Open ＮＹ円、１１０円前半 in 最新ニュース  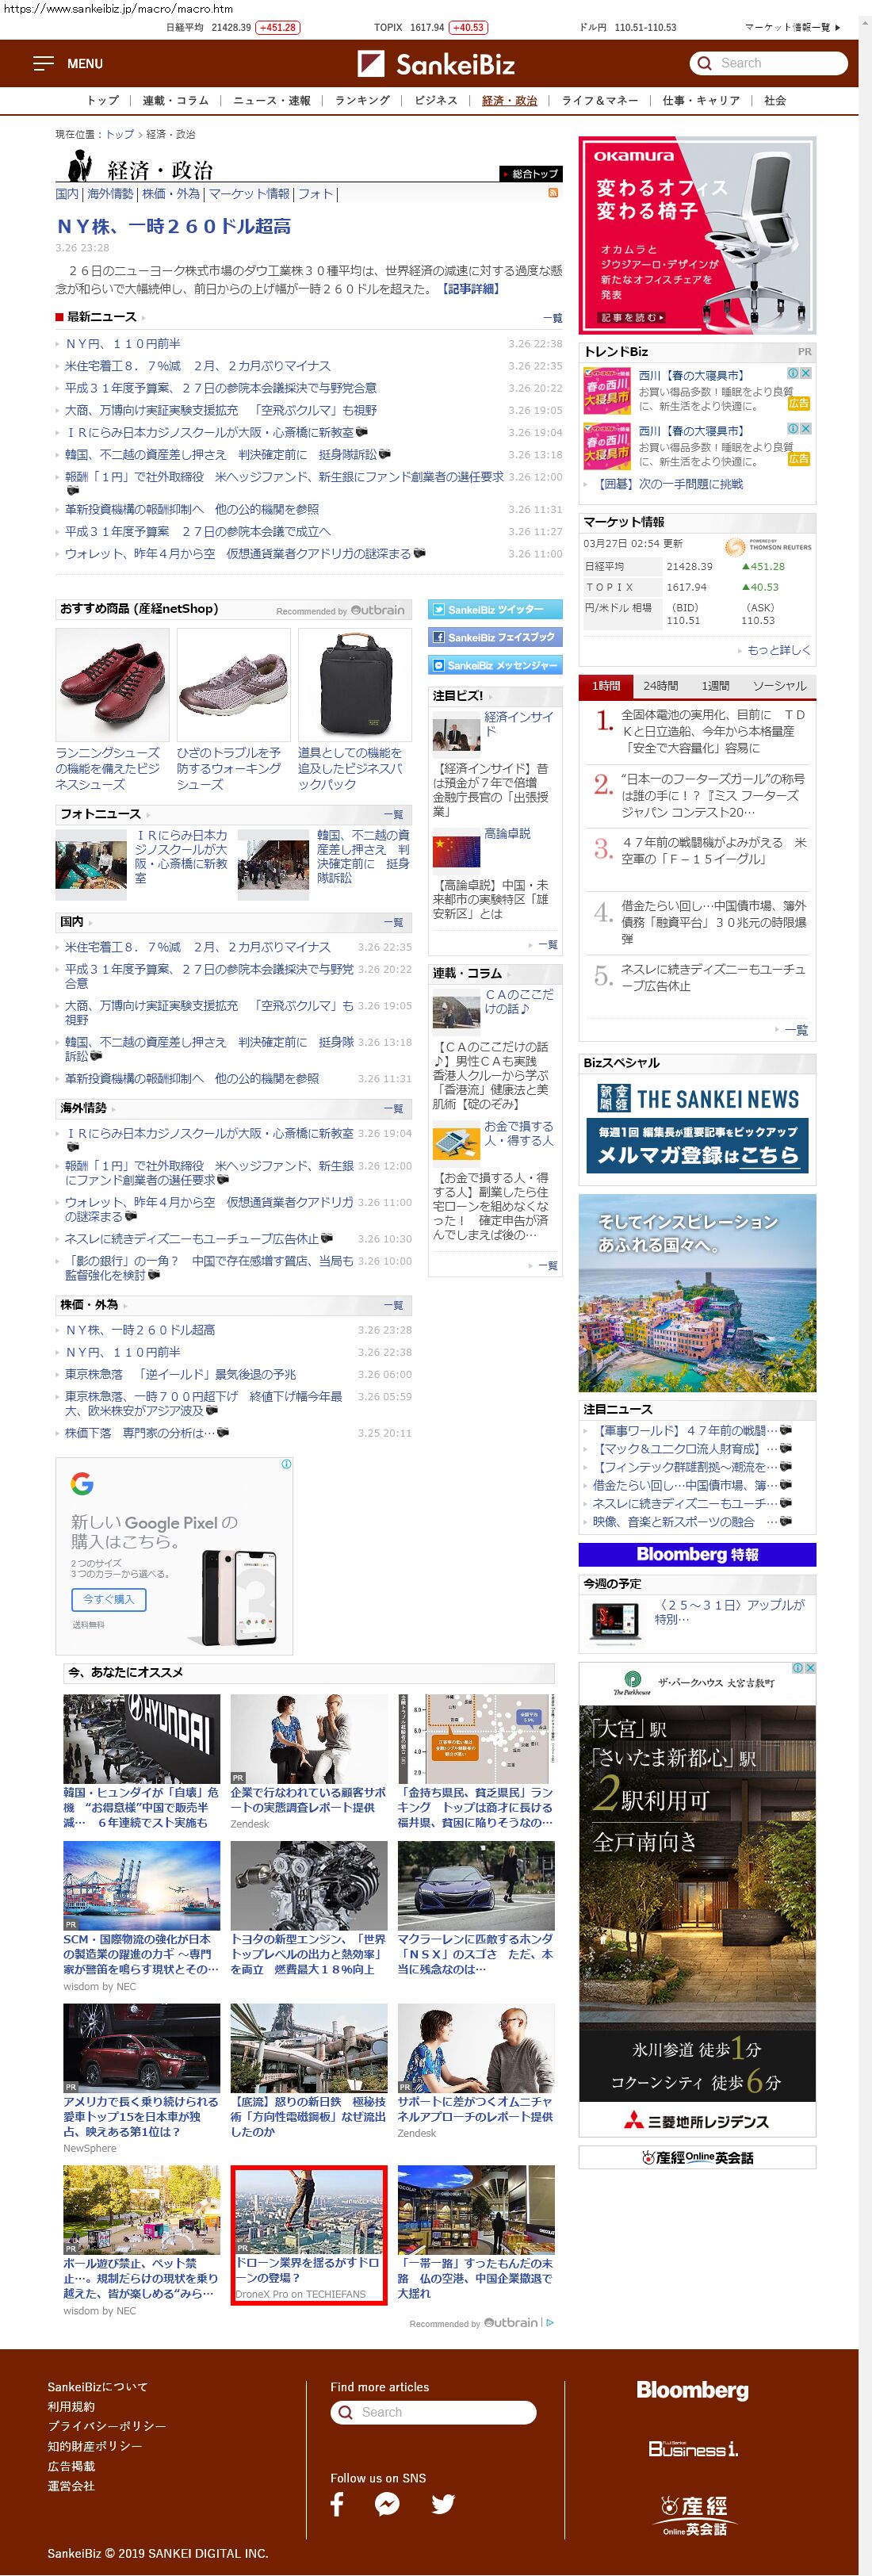[x=123, y=343]
